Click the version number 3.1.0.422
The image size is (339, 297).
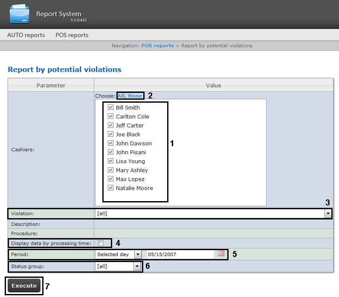[78, 20]
